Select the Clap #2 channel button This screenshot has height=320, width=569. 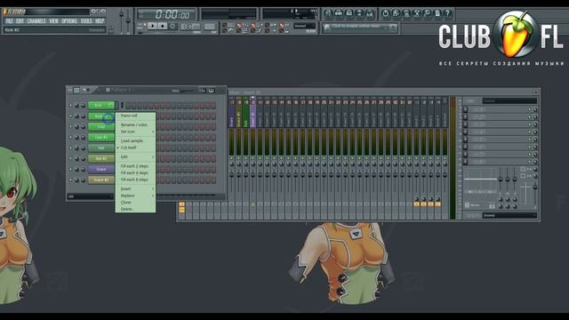[x=101, y=137]
